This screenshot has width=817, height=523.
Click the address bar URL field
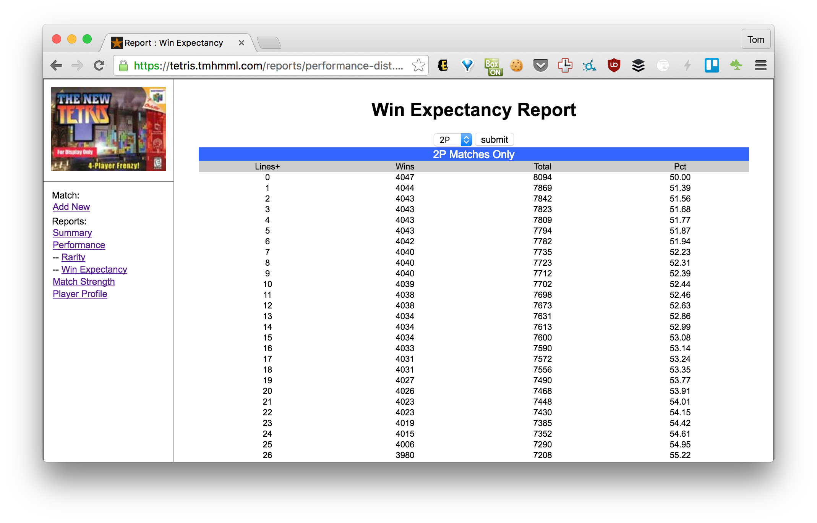267,66
